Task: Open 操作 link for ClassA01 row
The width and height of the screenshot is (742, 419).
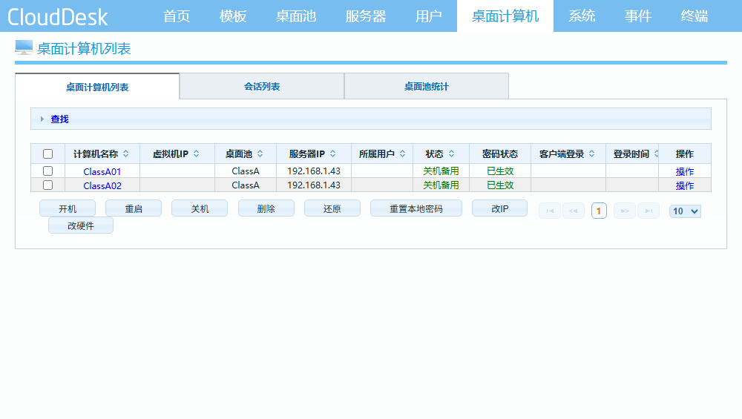Action: (x=685, y=171)
